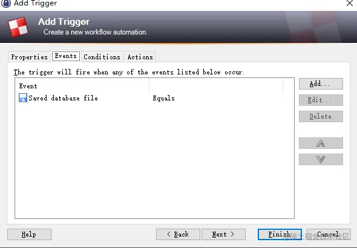Screen dimensions: 357x248
Task: Advance with the Next button
Action: click(223, 234)
